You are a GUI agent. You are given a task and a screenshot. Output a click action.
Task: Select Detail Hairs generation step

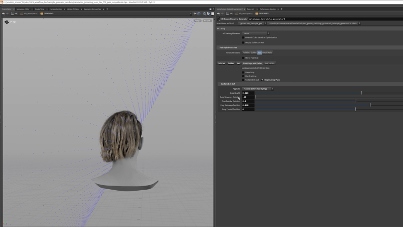(x=267, y=52)
